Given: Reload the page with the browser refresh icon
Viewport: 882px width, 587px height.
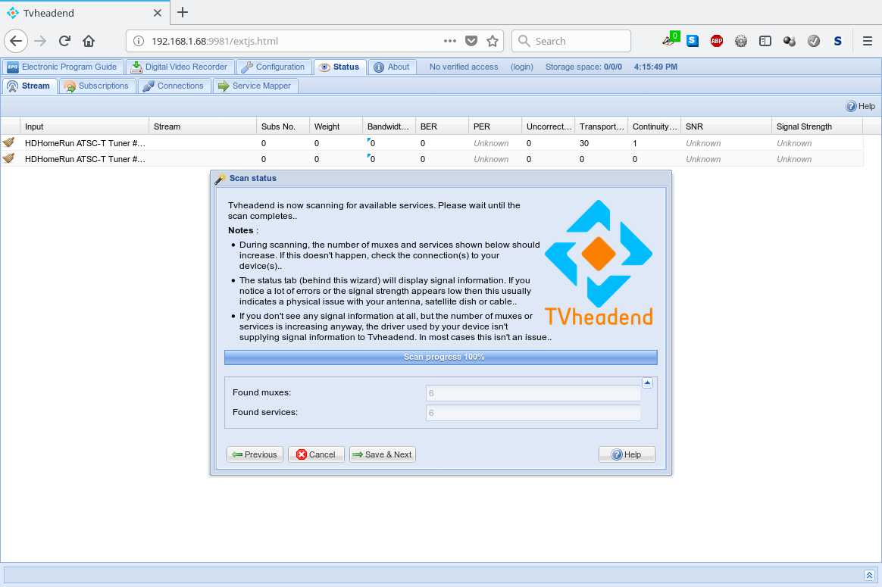Looking at the screenshot, I should coord(65,41).
